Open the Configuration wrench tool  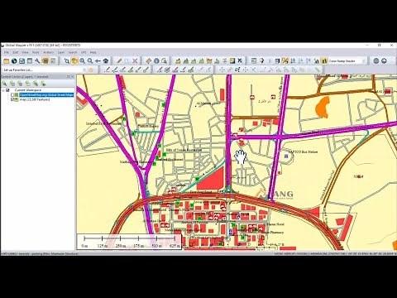click(x=37, y=61)
